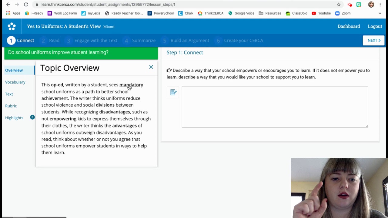Open the PowerSchool bookmark

click(x=161, y=13)
